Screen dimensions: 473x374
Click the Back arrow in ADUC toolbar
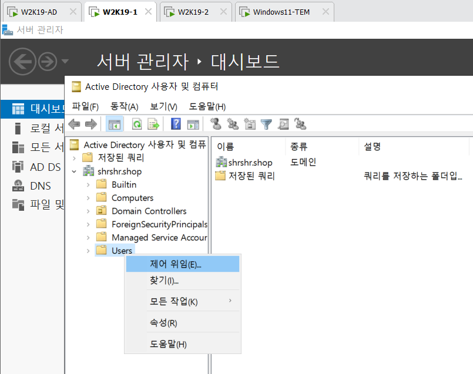(x=74, y=124)
